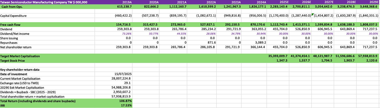Select Cash from Ops. value 615,138.7
The height and width of the screenshot is (108, 380).
click(x=124, y=6)
